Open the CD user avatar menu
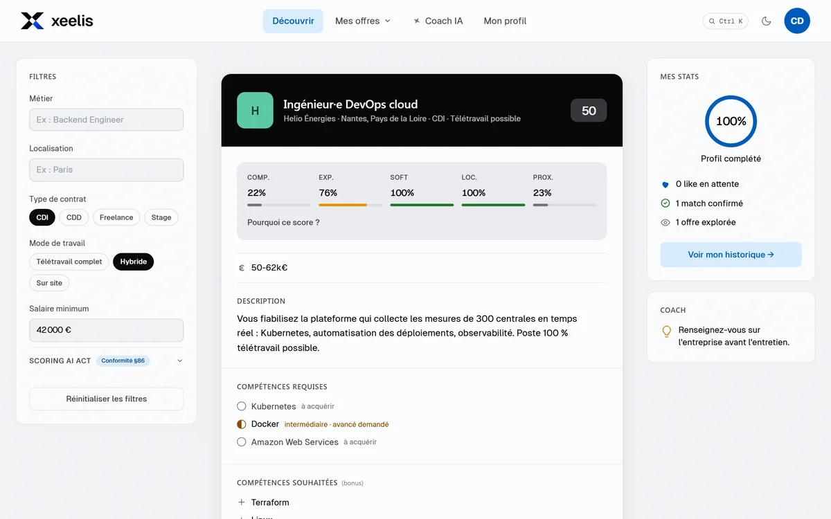Screen dimensions: 831x519 coord(797,21)
